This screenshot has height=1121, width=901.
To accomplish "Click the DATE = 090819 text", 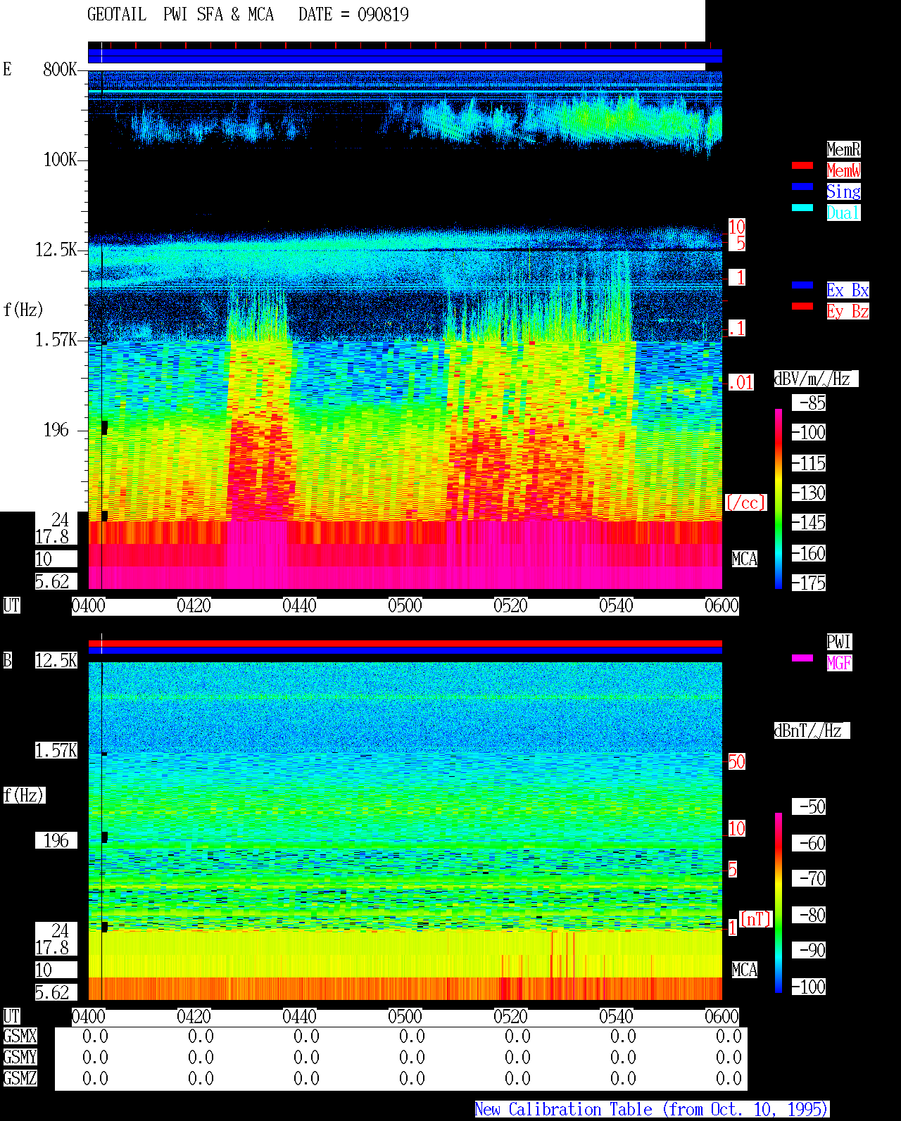I will coord(353,14).
